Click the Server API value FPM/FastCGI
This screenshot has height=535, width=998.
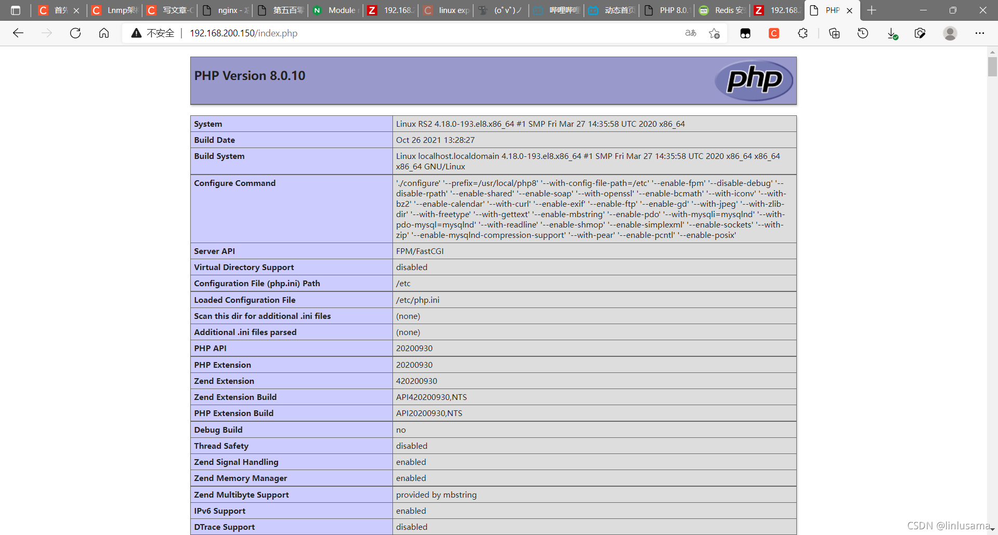pos(419,251)
